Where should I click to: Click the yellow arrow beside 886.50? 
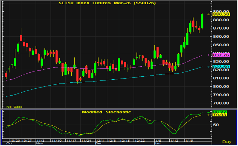click(x=208, y=14)
